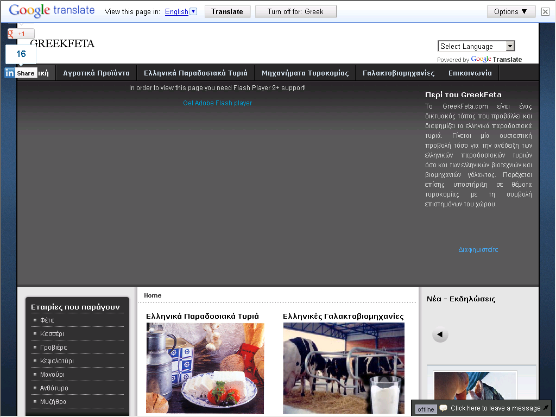The height and width of the screenshot is (417, 556).
Task: Click Get Adobe Flash player link
Action: pyautogui.click(x=217, y=103)
